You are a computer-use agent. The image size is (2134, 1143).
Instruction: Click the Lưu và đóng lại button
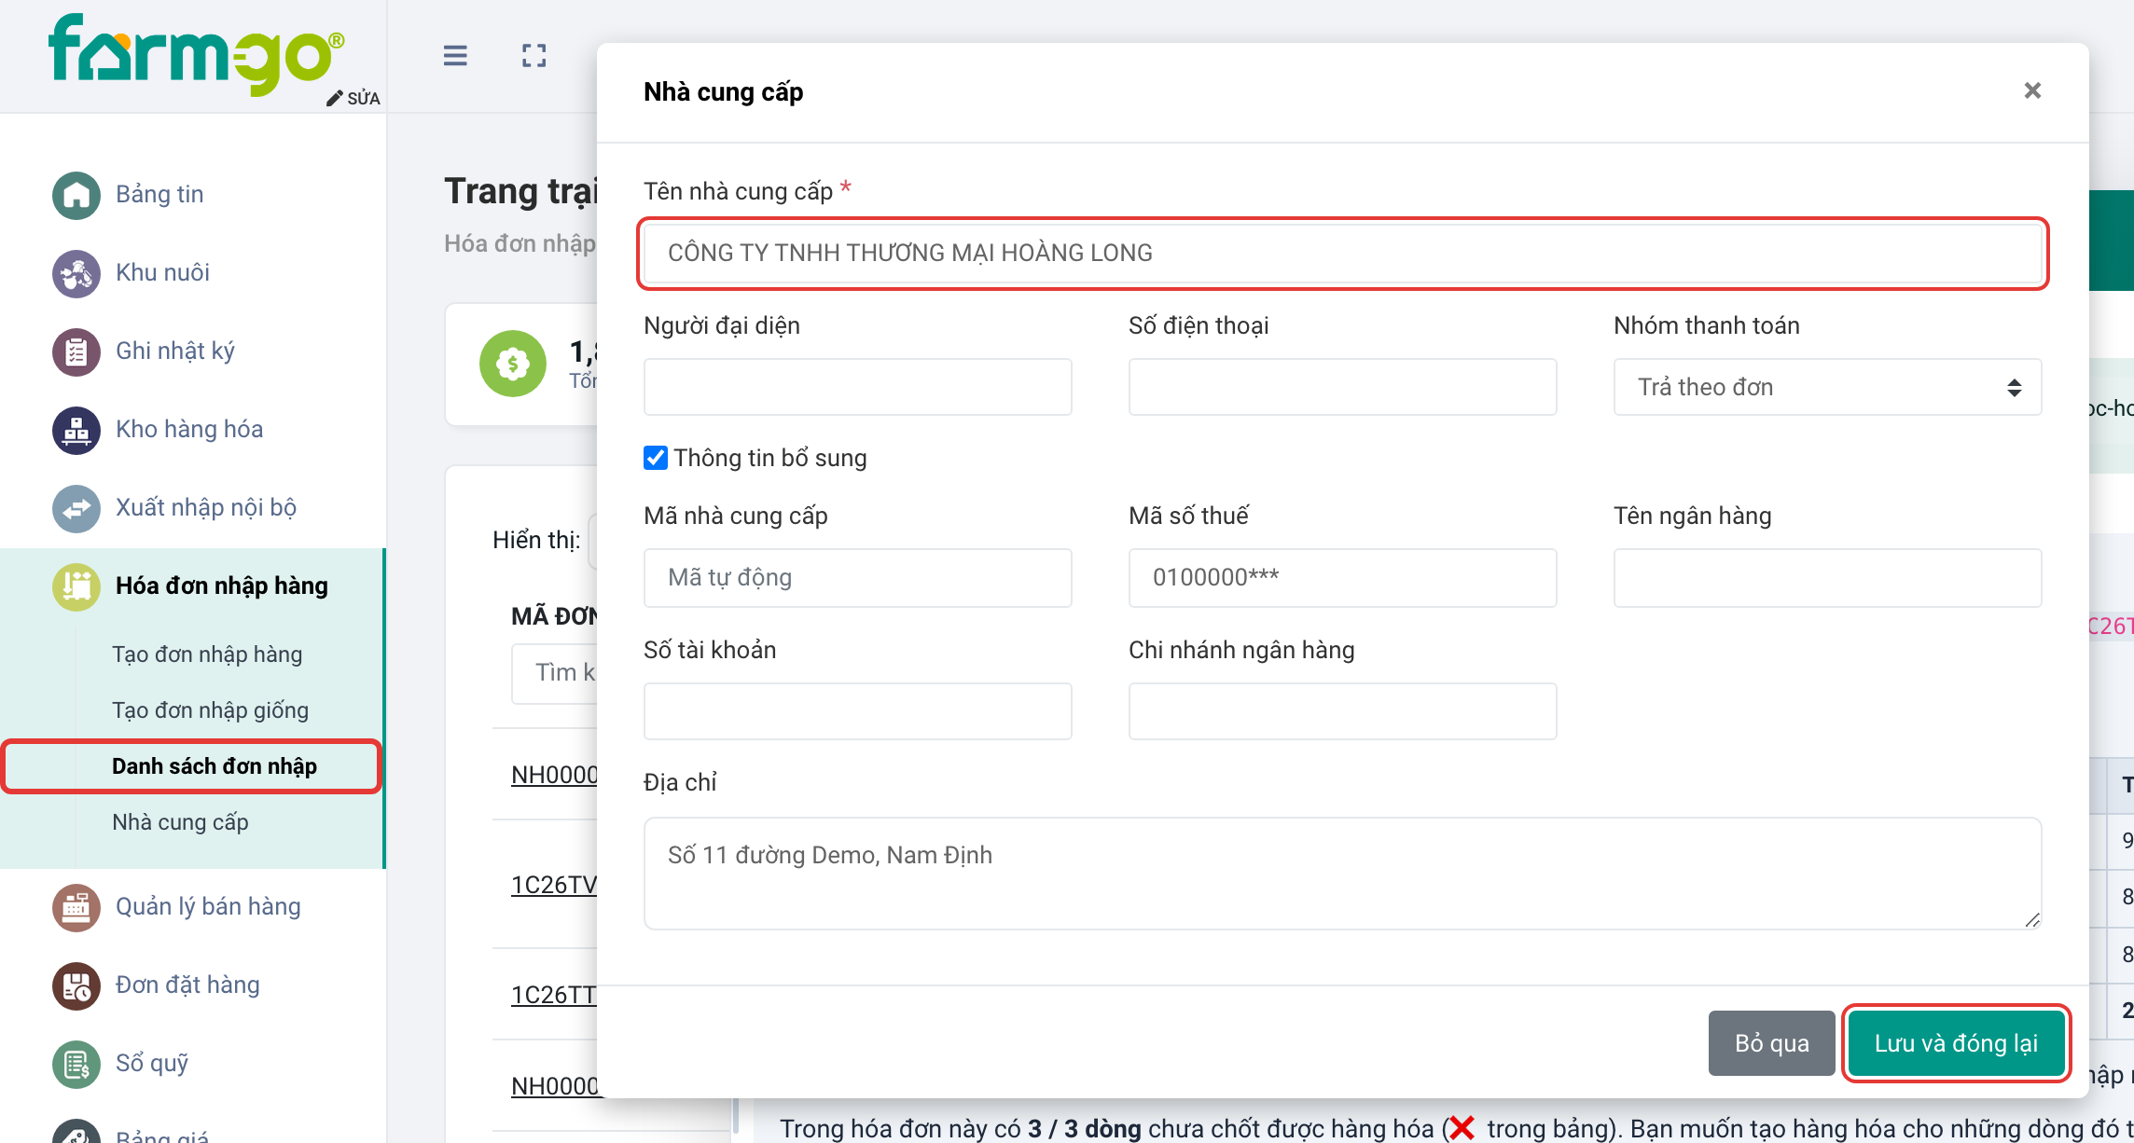tap(1956, 1043)
